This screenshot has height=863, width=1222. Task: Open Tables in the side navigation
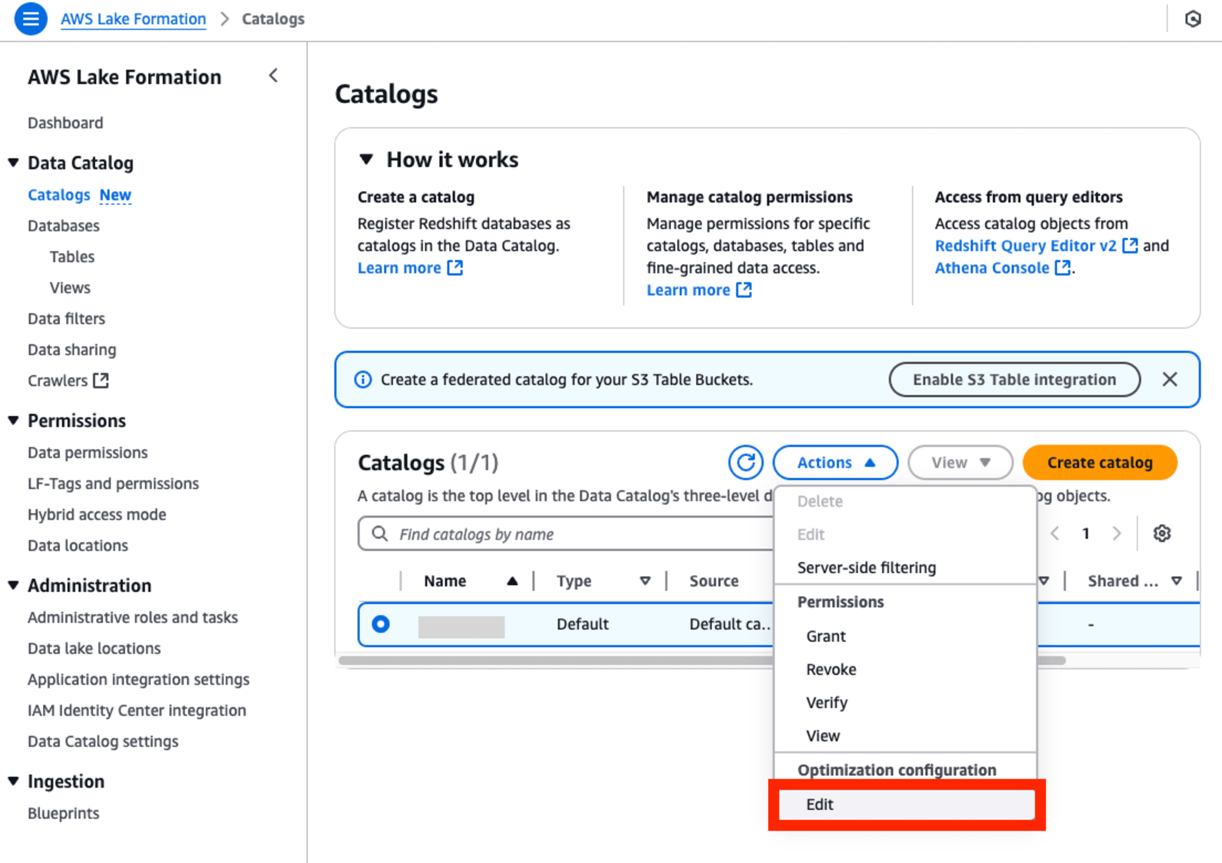point(72,257)
